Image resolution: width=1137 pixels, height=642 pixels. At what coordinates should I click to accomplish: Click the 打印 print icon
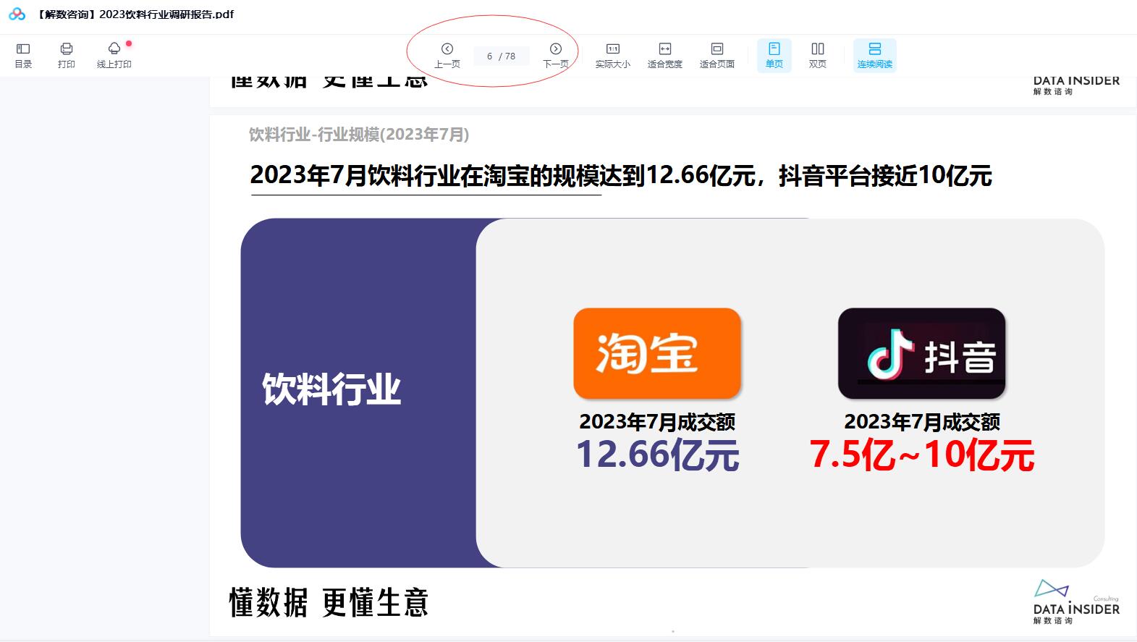point(66,55)
